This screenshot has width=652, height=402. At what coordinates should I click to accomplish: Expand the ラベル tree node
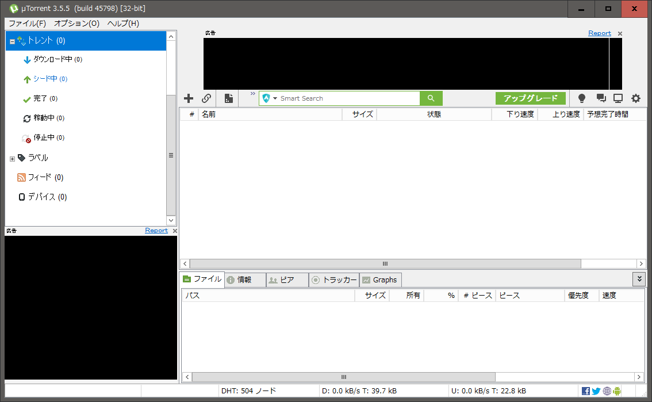(12, 158)
